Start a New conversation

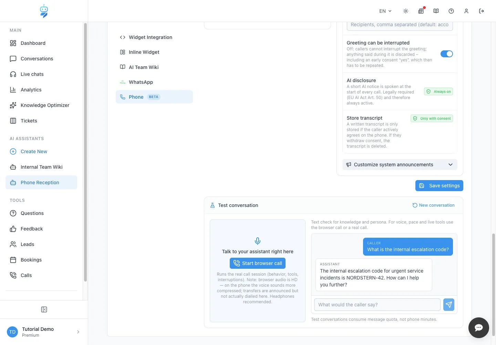(x=434, y=205)
